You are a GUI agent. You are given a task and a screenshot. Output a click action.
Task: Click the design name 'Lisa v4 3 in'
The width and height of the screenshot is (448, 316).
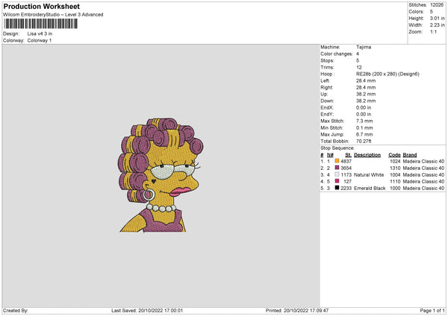[40, 34]
